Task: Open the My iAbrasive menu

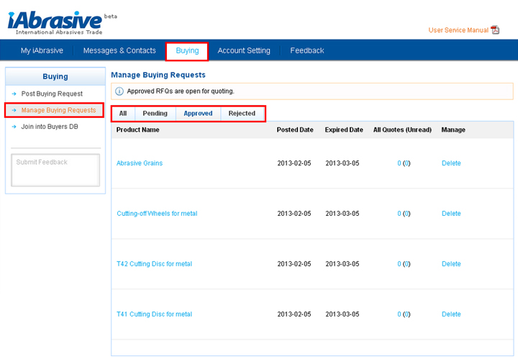Action: (42, 50)
